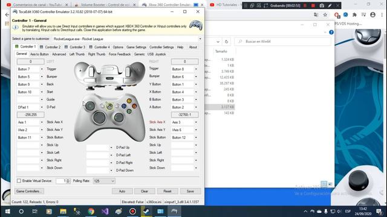Click the Buscar en Win64 search field
Viewport: 387px width, 217px height.
coord(282,42)
